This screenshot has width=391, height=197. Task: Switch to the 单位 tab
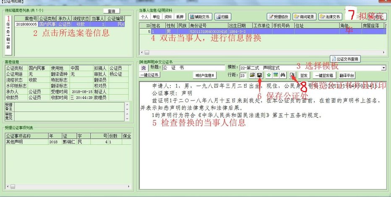(x=156, y=17)
